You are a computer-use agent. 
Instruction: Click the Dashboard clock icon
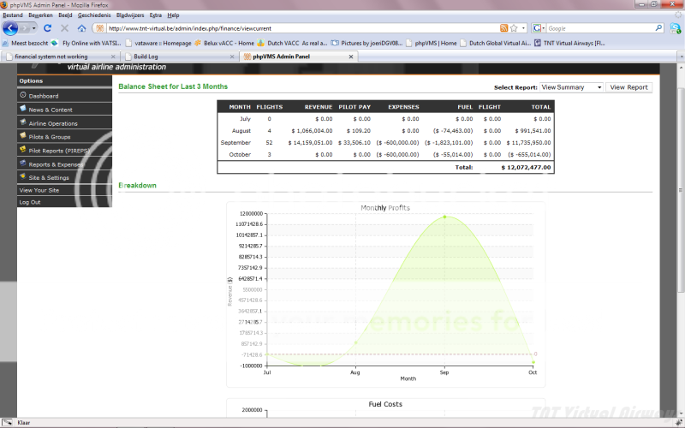point(22,96)
